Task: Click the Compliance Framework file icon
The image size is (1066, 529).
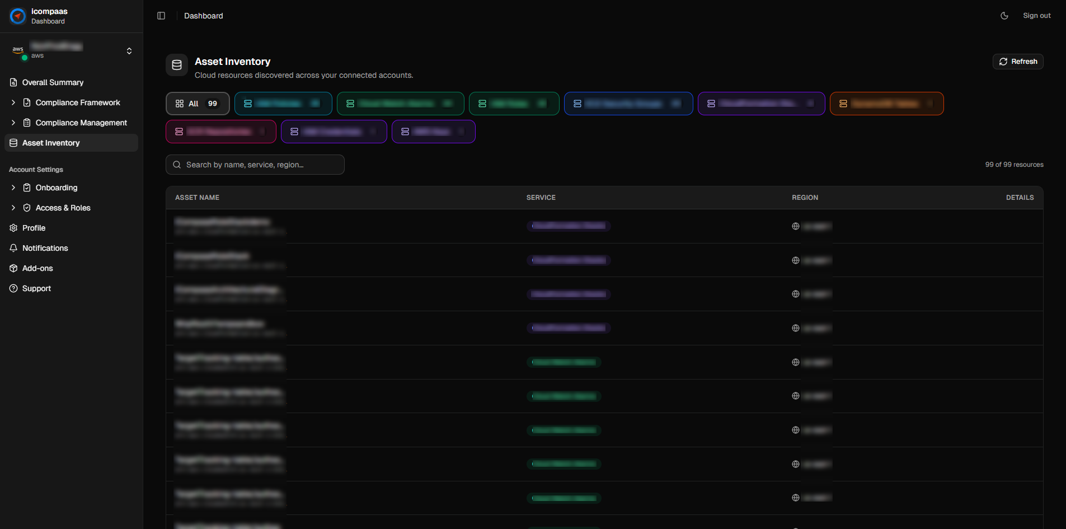Action: [x=27, y=102]
